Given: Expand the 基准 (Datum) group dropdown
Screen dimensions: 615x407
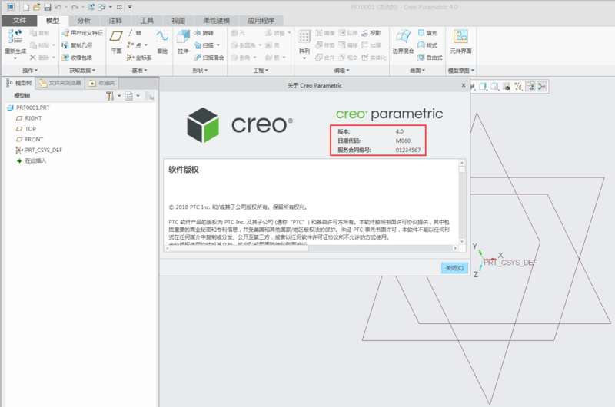Looking at the screenshot, I should [x=139, y=70].
